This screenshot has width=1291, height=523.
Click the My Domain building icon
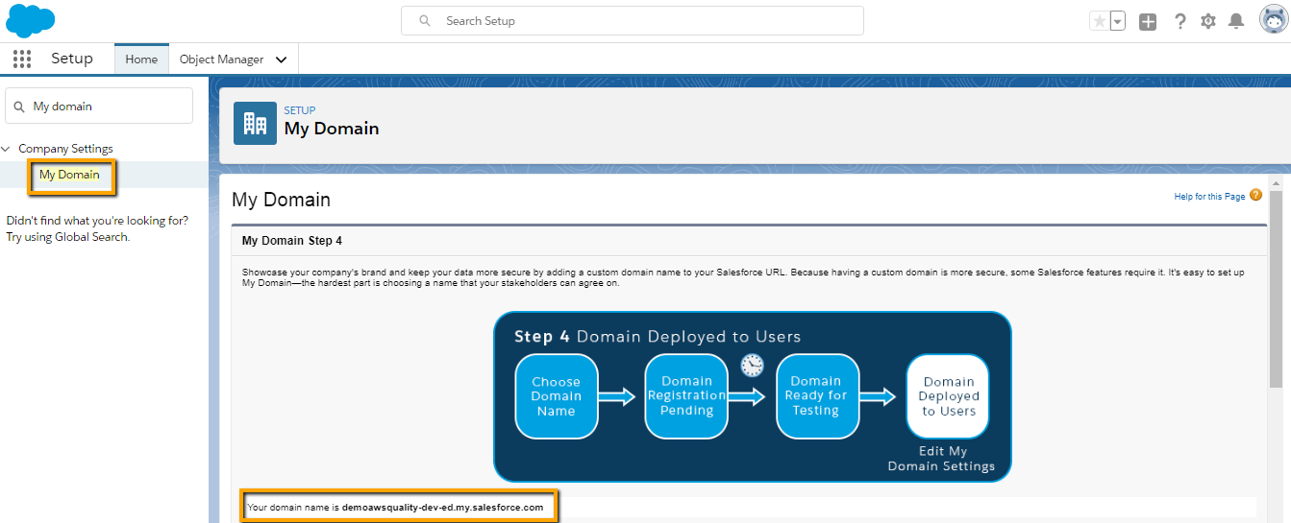pyautogui.click(x=255, y=123)
